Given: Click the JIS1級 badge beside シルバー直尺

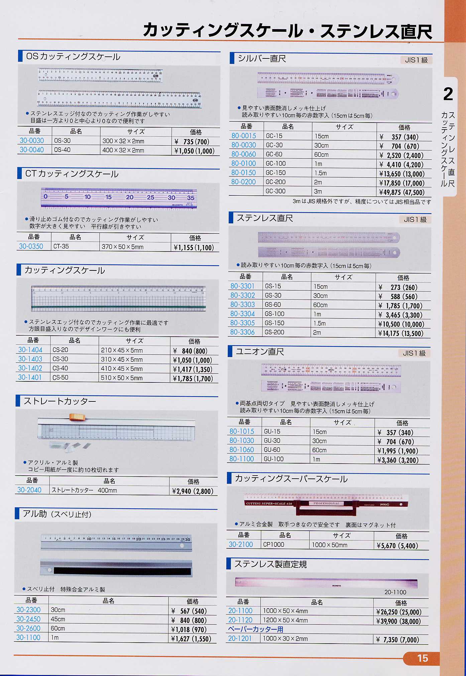Looking at the screenshot, I should (416, 60).
